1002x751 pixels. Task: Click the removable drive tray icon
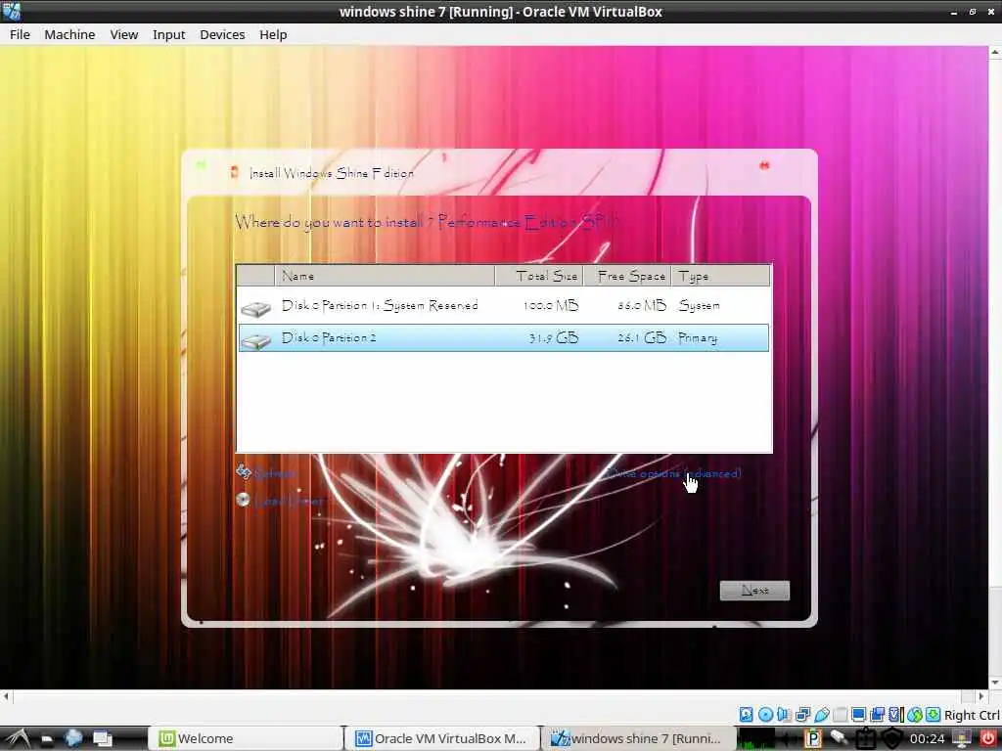click(x=839, y=738)
